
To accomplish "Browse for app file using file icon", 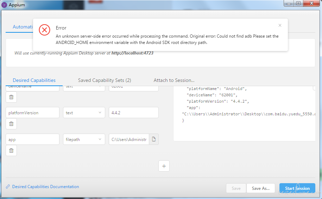I will (x=153, y=139).
